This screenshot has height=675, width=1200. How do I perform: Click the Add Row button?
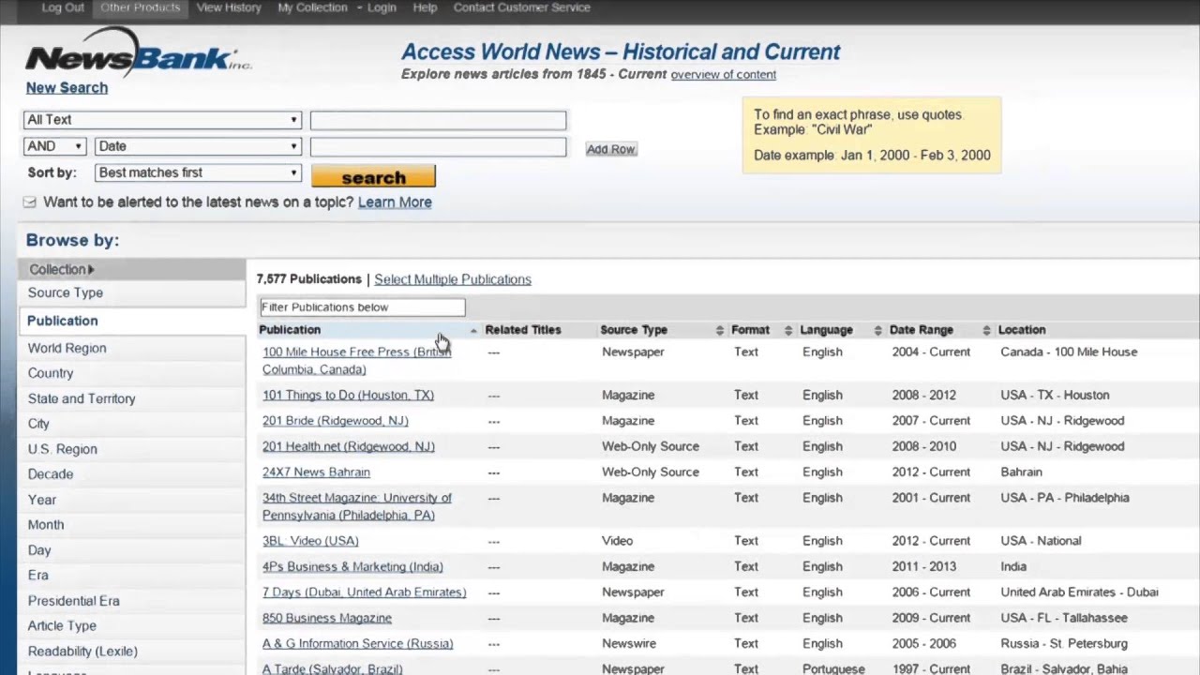pyautogui.click(x=610, y=149)
